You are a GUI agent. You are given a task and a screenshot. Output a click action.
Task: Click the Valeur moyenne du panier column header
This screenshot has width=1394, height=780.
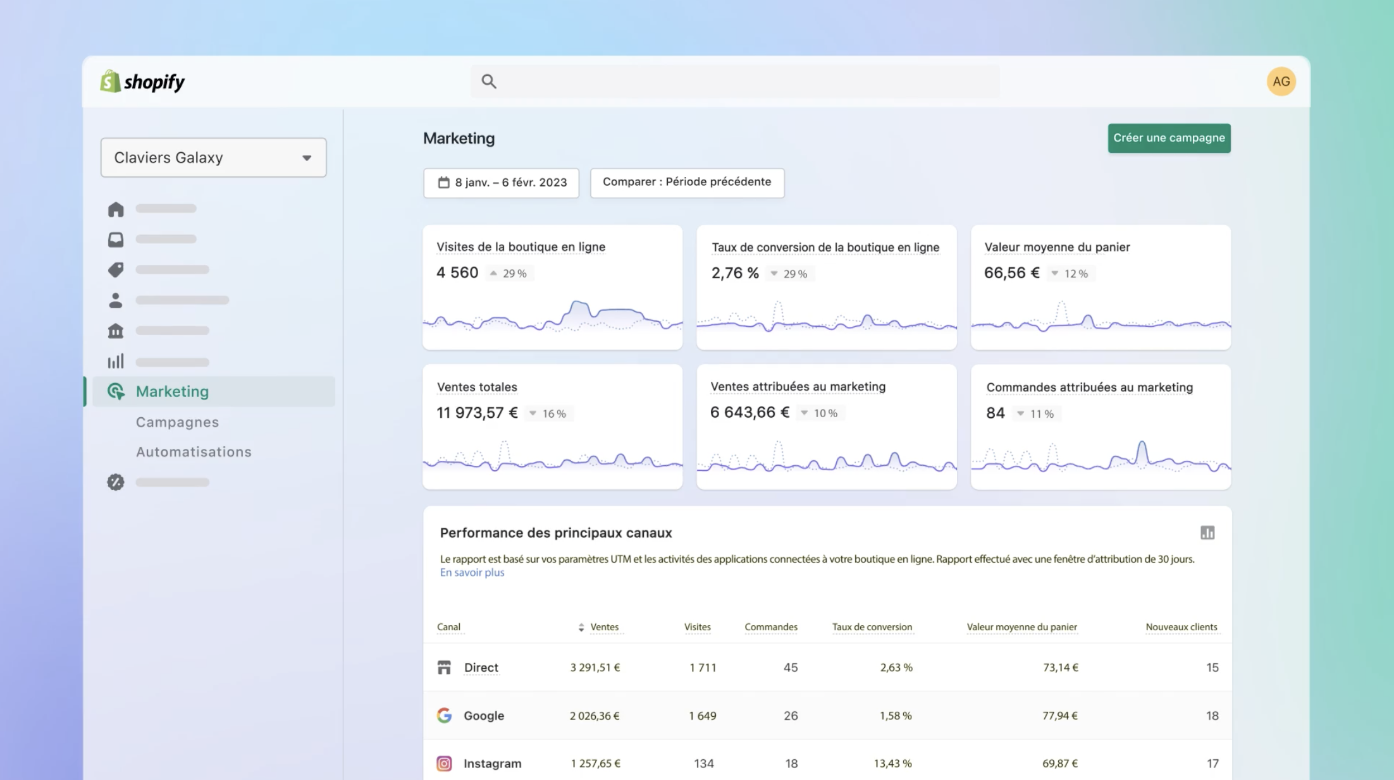click(x=1022, y=627)
